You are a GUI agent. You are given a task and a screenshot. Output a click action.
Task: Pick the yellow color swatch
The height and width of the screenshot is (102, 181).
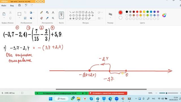click(x=144, y=12)
